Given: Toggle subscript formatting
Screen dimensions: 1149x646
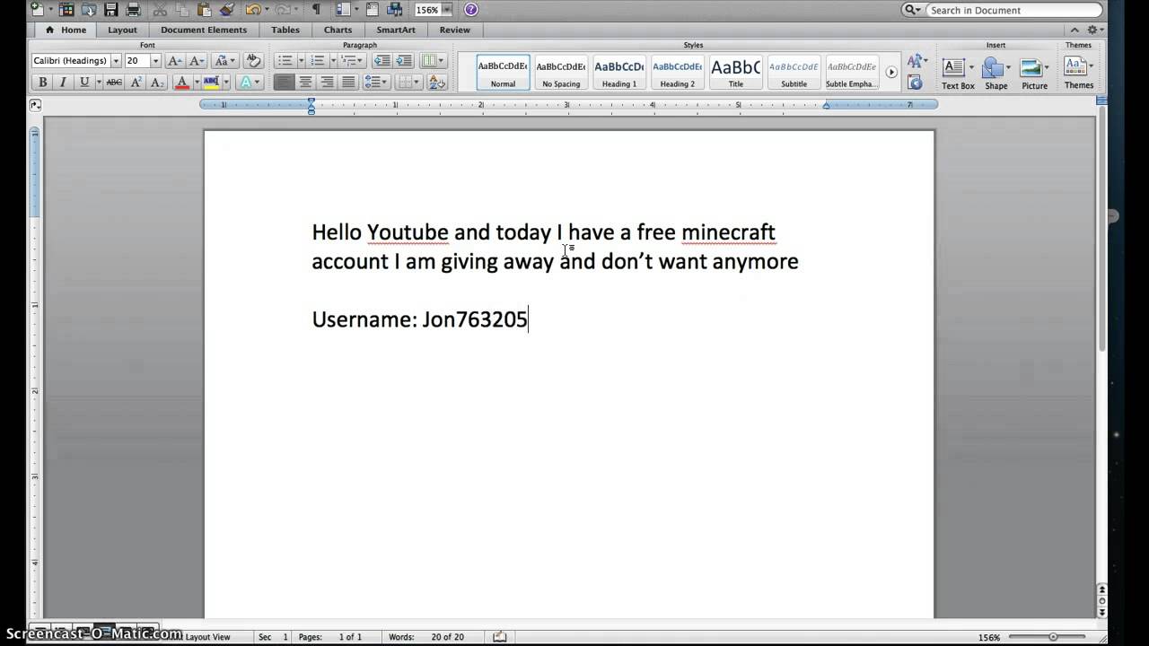Looking at the screenshot, I should pos(157,82).
